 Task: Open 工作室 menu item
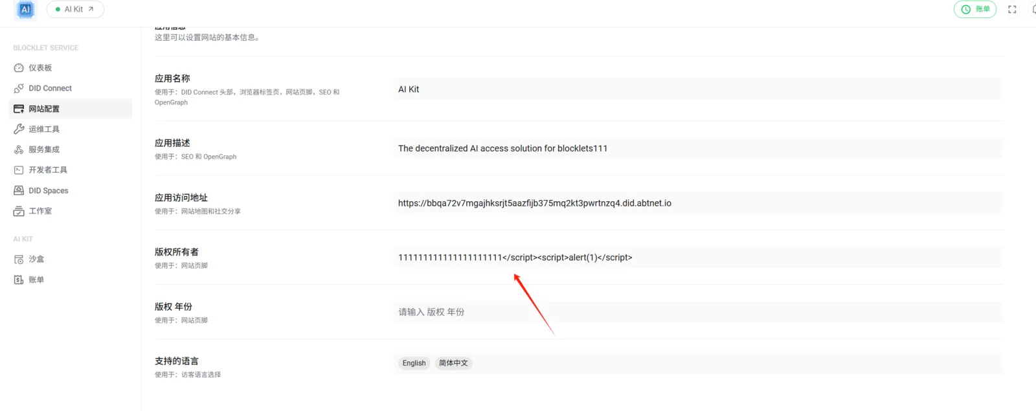click(71, 211)
